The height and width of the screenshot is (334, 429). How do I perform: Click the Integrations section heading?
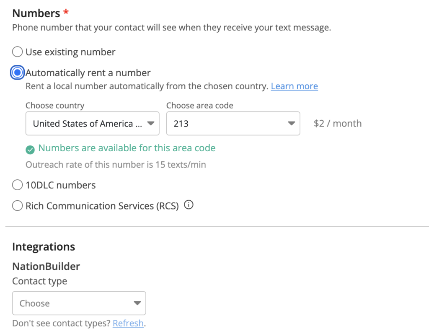click(44, 247)
